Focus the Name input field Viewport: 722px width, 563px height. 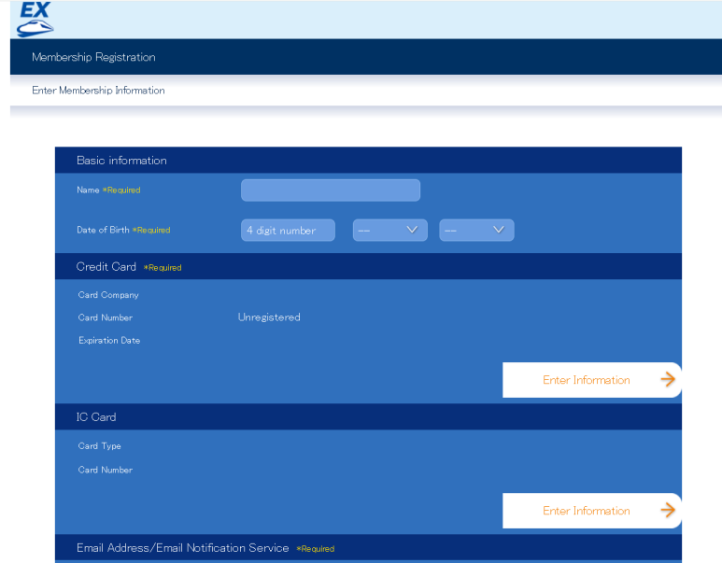click(331, 190)
